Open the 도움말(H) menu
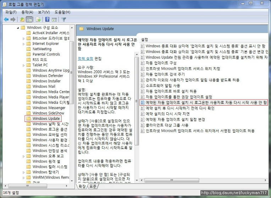The image size is (271, 198). (x=62, y=12)
